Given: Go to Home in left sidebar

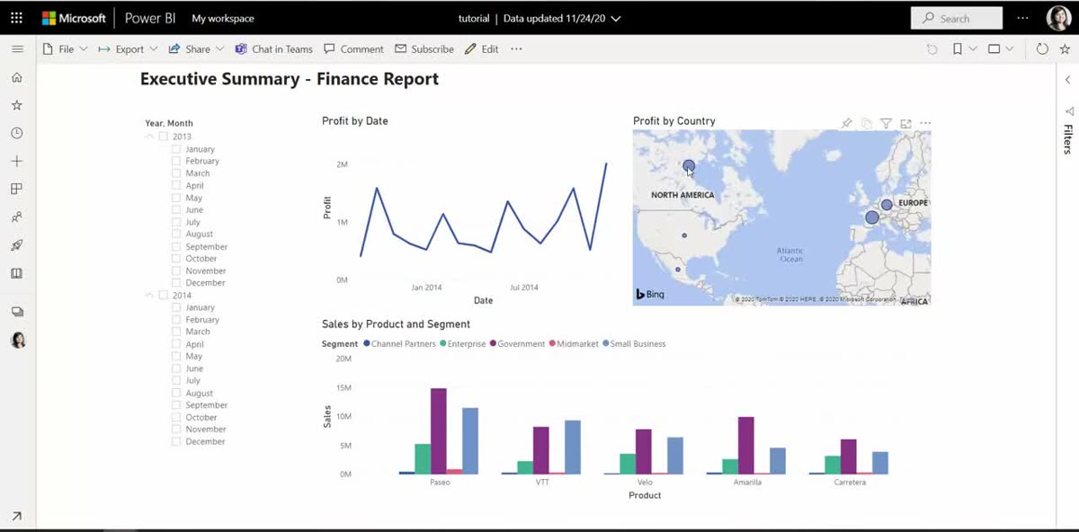Looking at the screenshot, I should click(x=16, y=77).
